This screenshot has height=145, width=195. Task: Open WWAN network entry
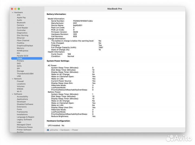click(20, 89)
